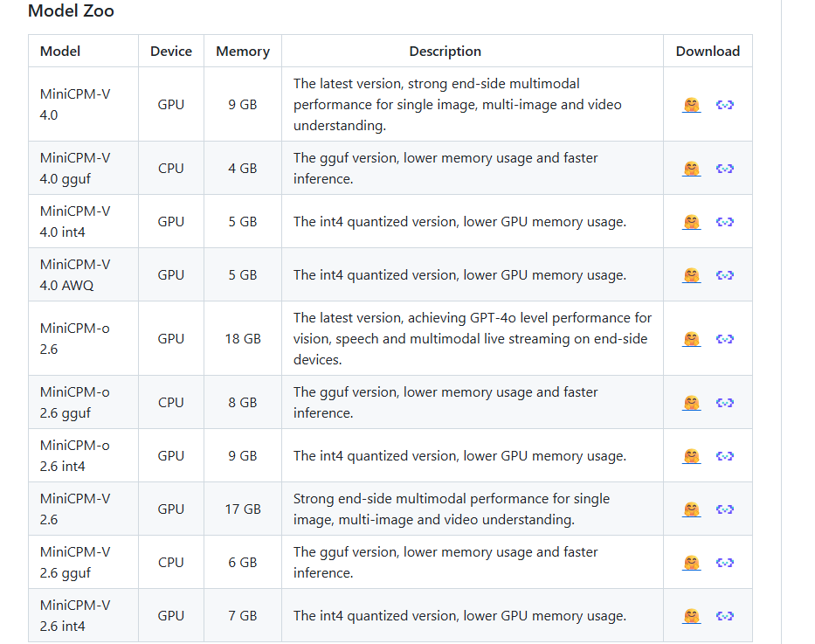Open HuggingFace link for MiniCPM-V 4.0
Image resolution: width=815 pixels, height=644 pixels.
[x=691, y=105]
